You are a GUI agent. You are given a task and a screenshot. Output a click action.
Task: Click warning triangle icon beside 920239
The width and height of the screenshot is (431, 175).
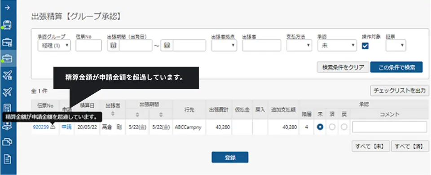(x=53, y=127)
